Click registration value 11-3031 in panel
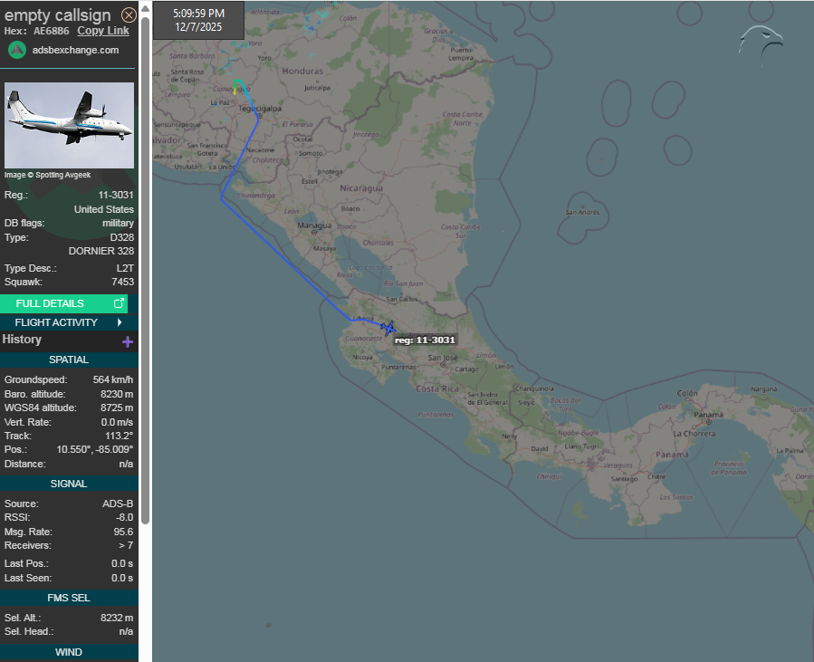The image size is (814, 662). pos(116,196)
